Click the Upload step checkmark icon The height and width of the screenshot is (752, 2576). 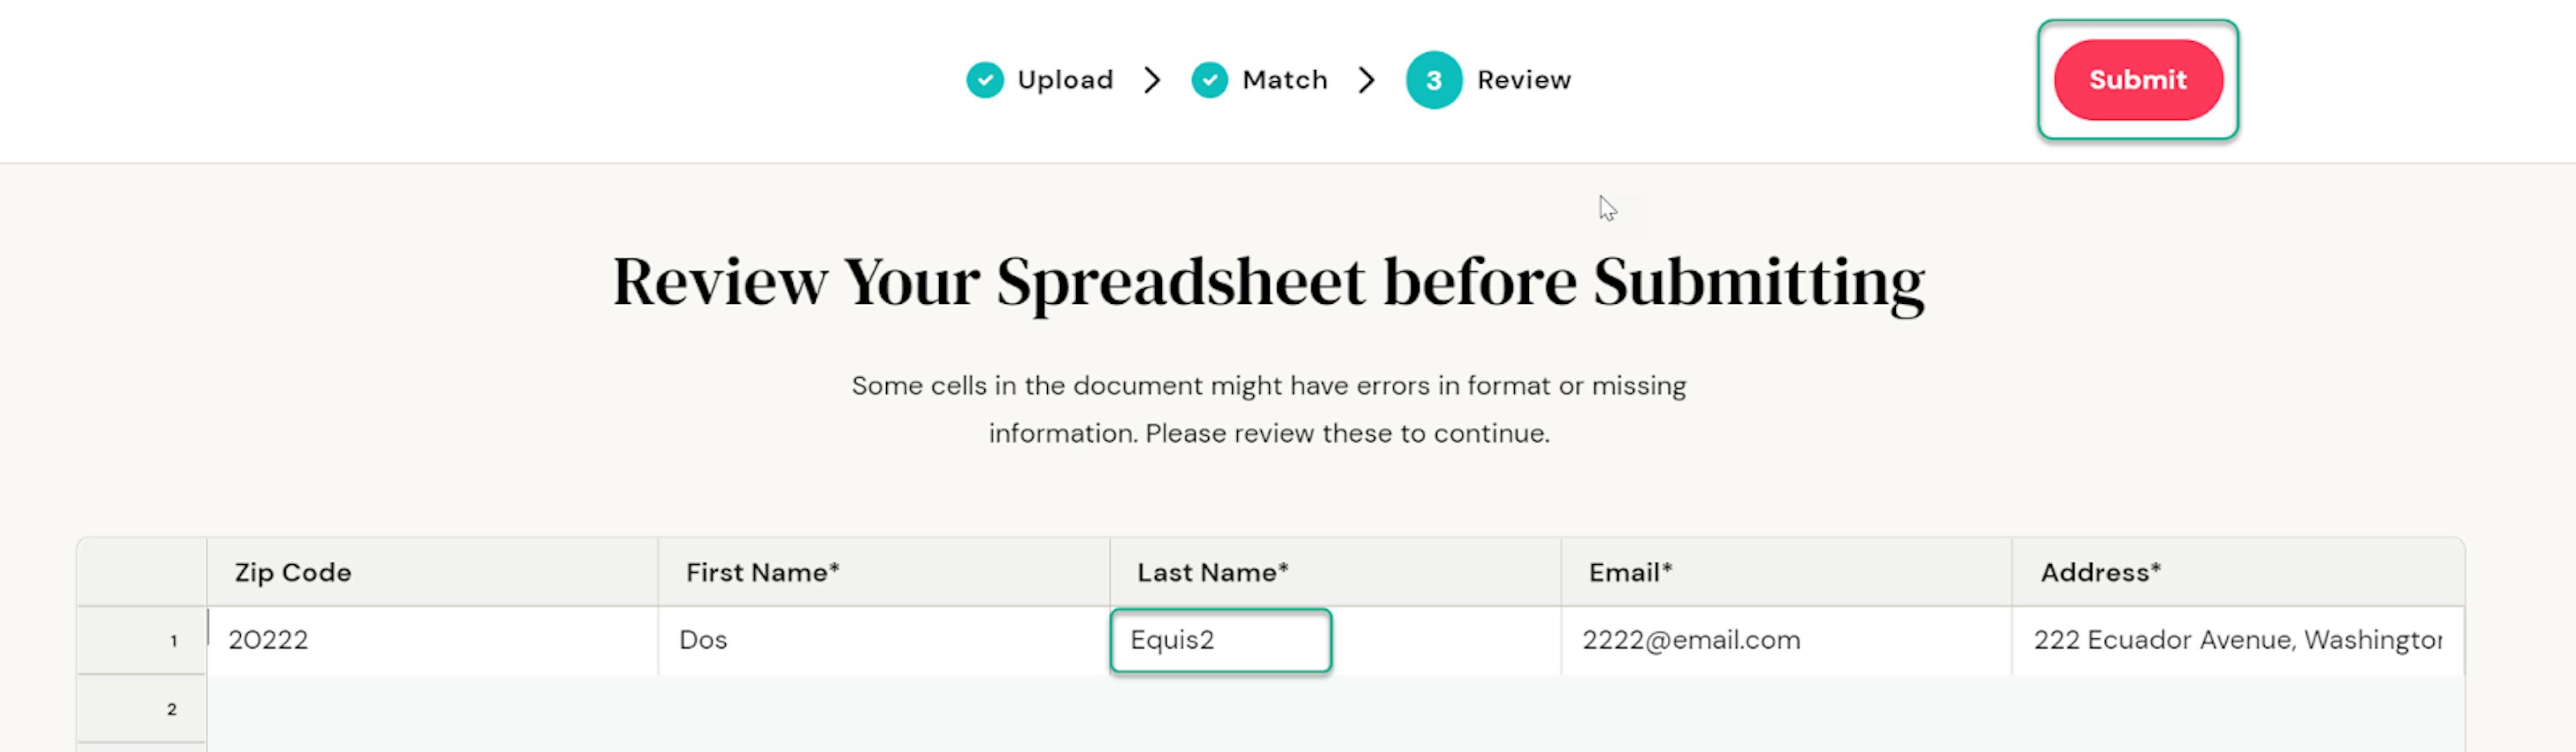click(984, 80)
